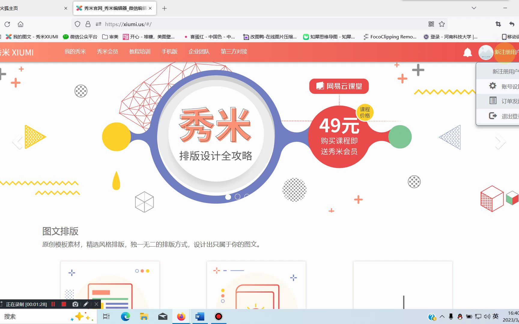Select the second carousel dot indicator
This screenshot has height=324, width=519.
pyautogui.click(x=238, y=197)
